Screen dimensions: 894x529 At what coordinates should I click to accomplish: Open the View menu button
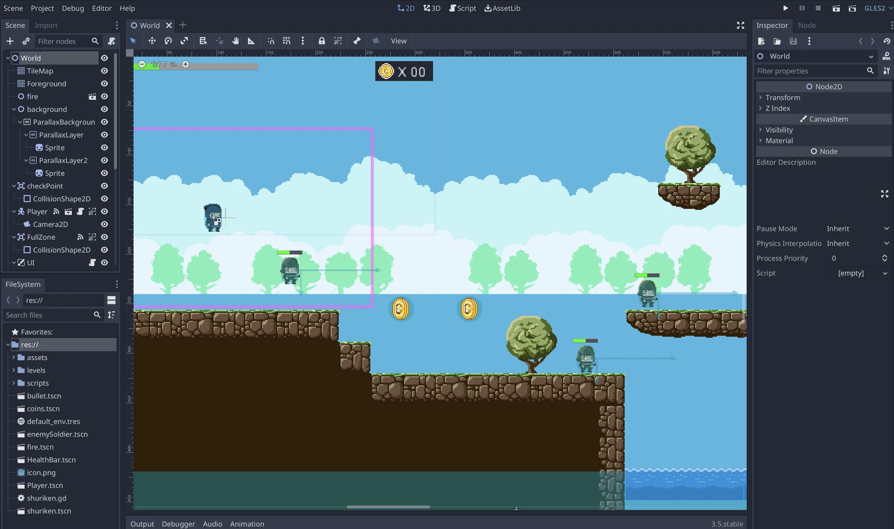[399, 41]
